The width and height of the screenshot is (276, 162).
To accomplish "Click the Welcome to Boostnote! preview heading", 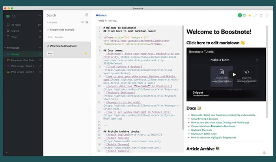I will coord(219,32).
